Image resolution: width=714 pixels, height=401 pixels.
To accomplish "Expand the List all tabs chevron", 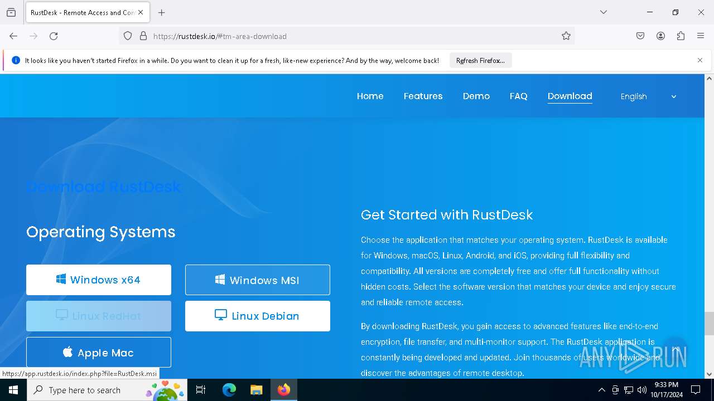I will click(x=604, y=12).
